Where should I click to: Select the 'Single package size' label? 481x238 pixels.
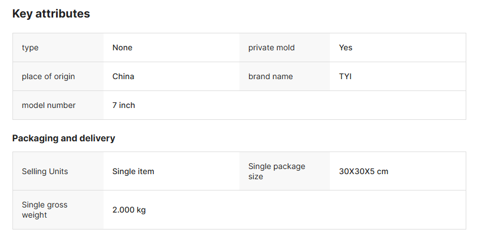pos(276,171)
